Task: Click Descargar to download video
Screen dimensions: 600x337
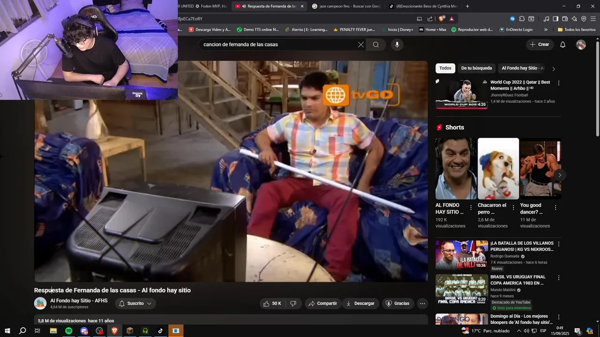Action: [360, 303]
